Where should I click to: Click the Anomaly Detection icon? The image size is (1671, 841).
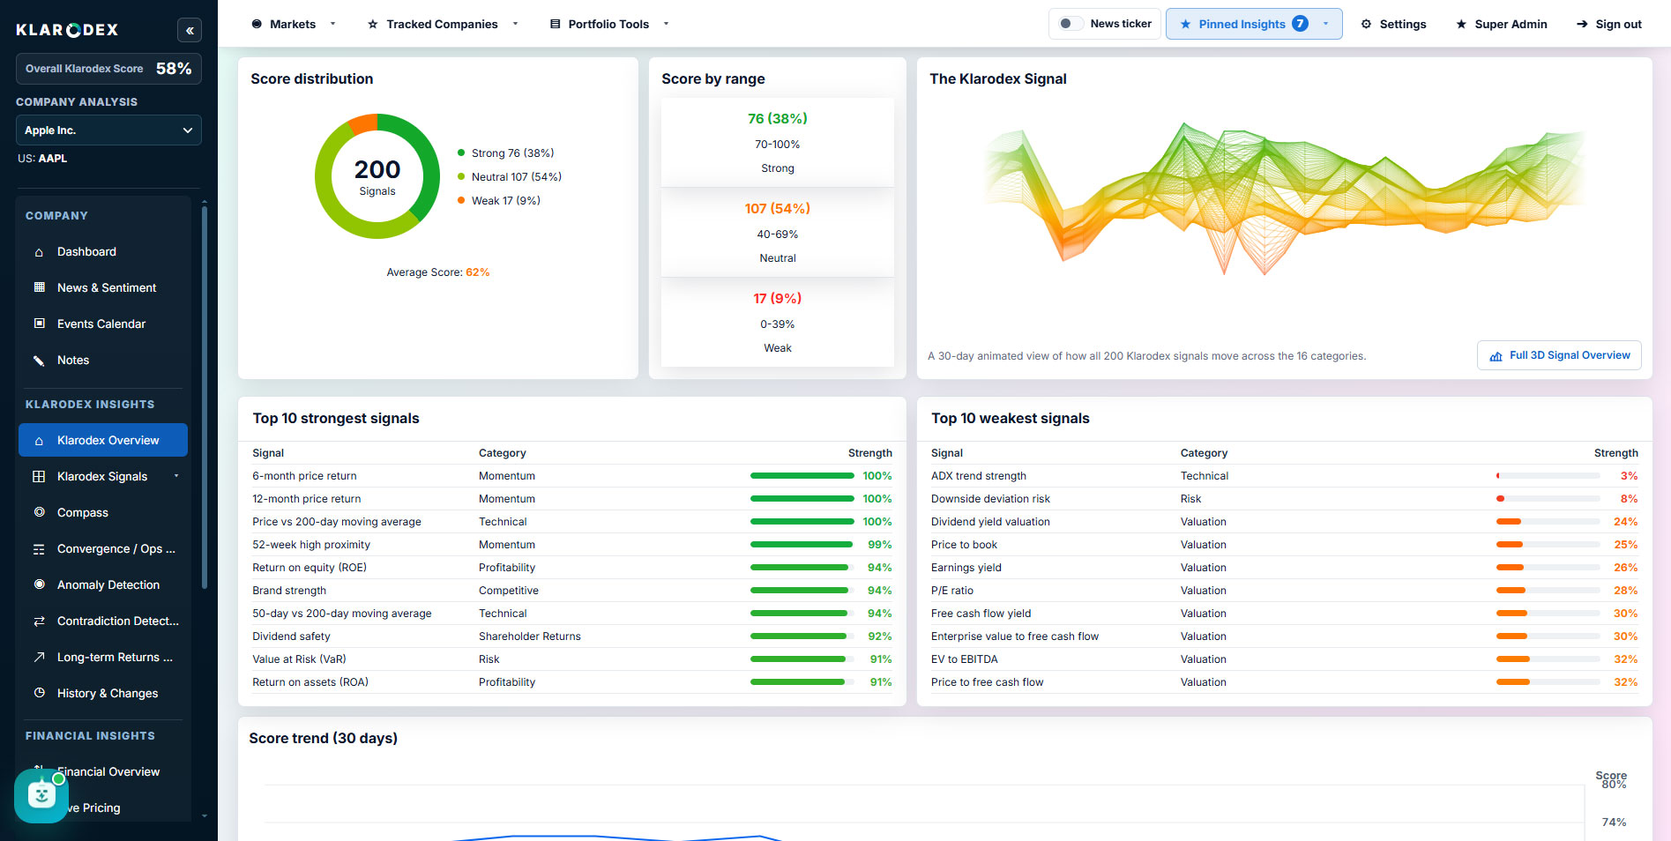(39, 584)
